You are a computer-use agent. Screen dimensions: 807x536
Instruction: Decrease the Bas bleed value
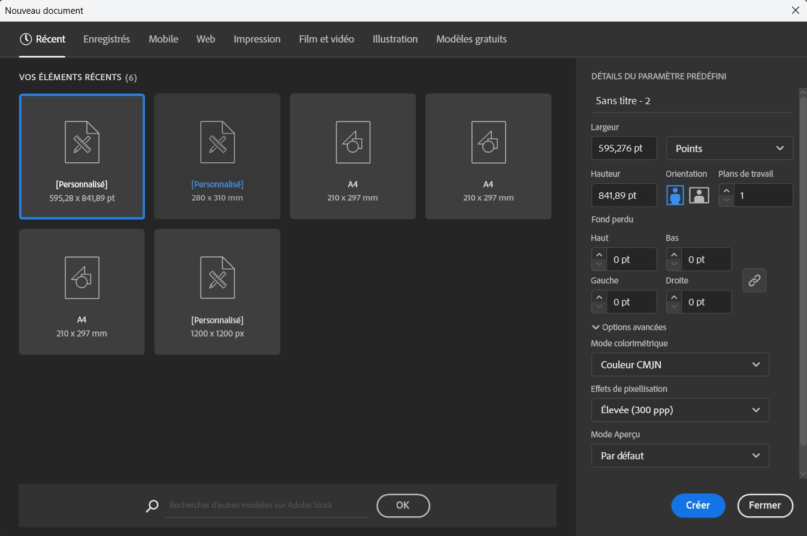coord(673,265)
